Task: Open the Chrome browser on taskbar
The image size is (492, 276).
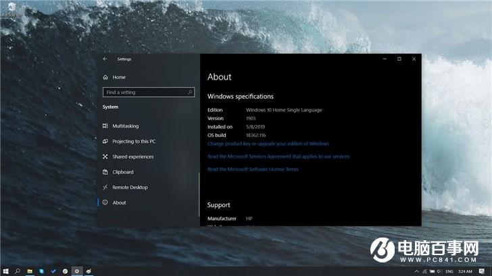Action: tap(65, 271)
